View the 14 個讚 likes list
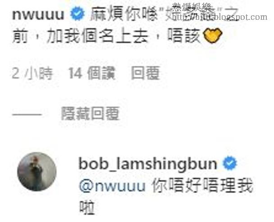Image resolution: width=274 pixels, height=222 pixels. [x=92, y=73]
